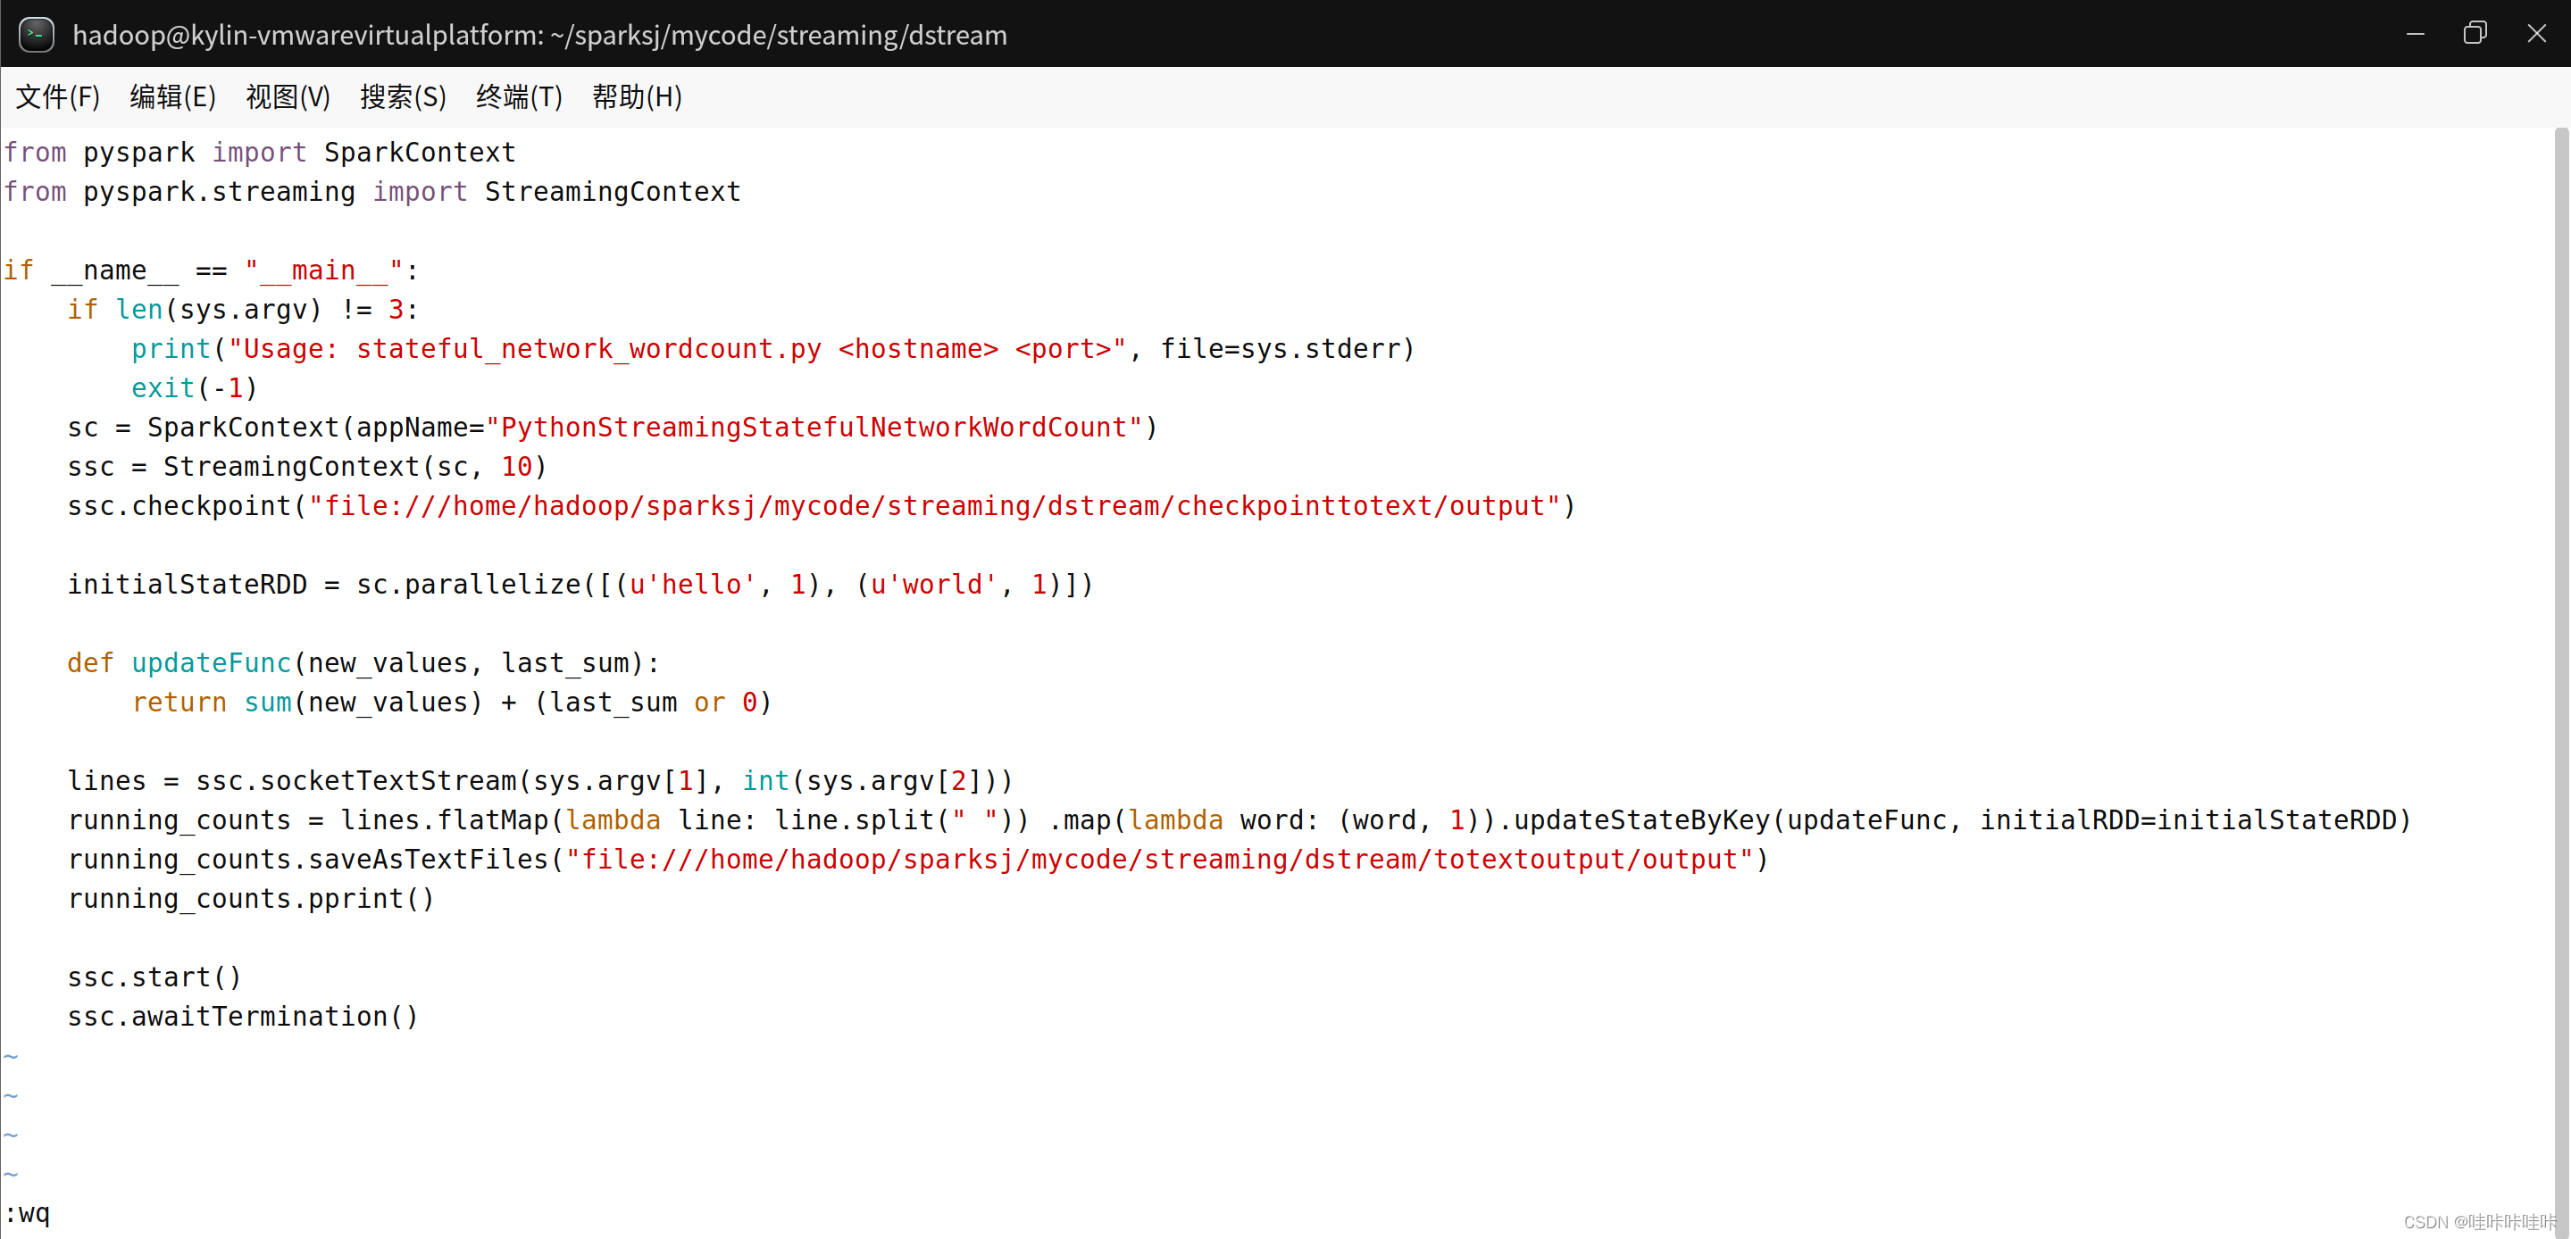This screenshot has width=2571, height=1239.
Task: Click 'ssc.start()' line
Action: click(x=154, y=977)
